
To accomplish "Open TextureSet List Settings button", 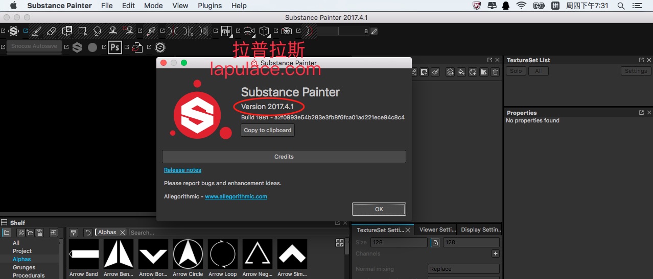I will tap(636, 71).
